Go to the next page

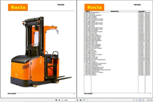point(78,100)
